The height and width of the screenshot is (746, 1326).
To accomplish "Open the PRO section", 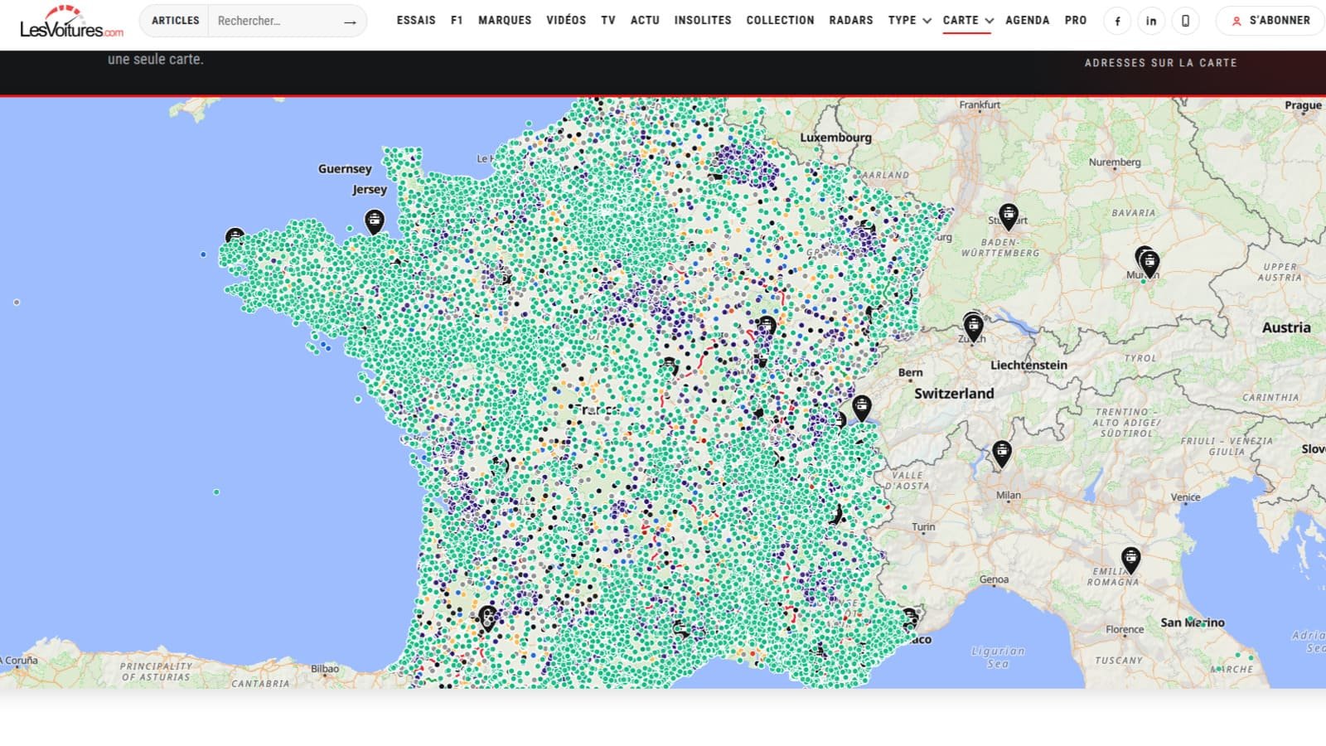I will click(x=1076, y=20).
